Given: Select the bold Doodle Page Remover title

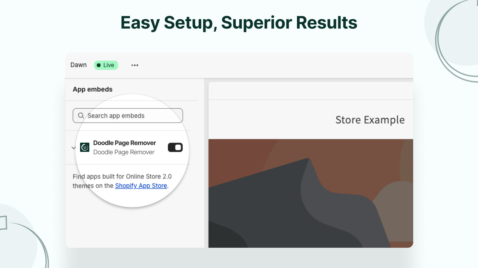Looking at the screenshot, I should [125, 143].
